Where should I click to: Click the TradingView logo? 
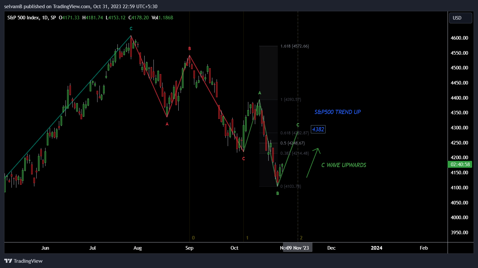[x=23, y=261]
